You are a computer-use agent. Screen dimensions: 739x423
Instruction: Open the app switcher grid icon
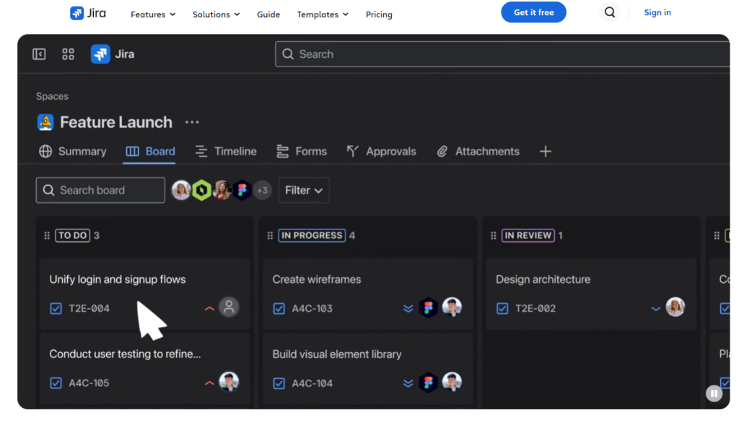(68, 54)
